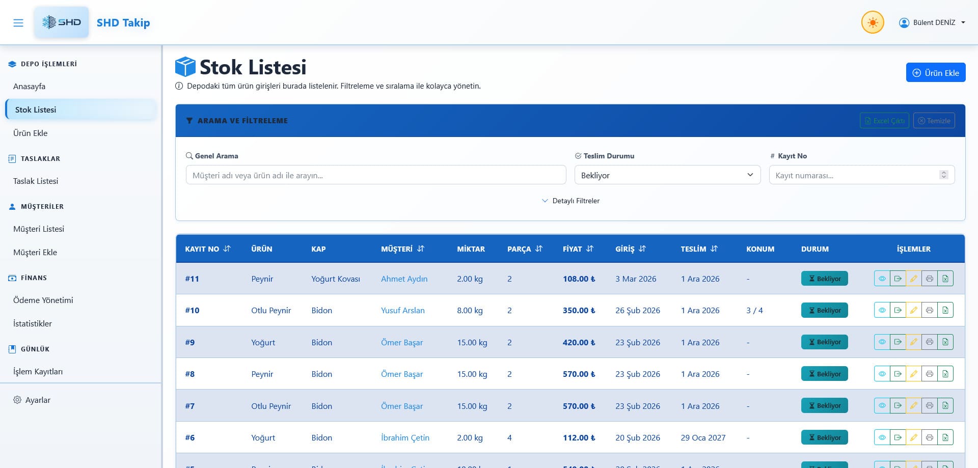Click the printer icon for record #8
The height and width of the screenshot is (468, 978).
click(x=929, y=374)
